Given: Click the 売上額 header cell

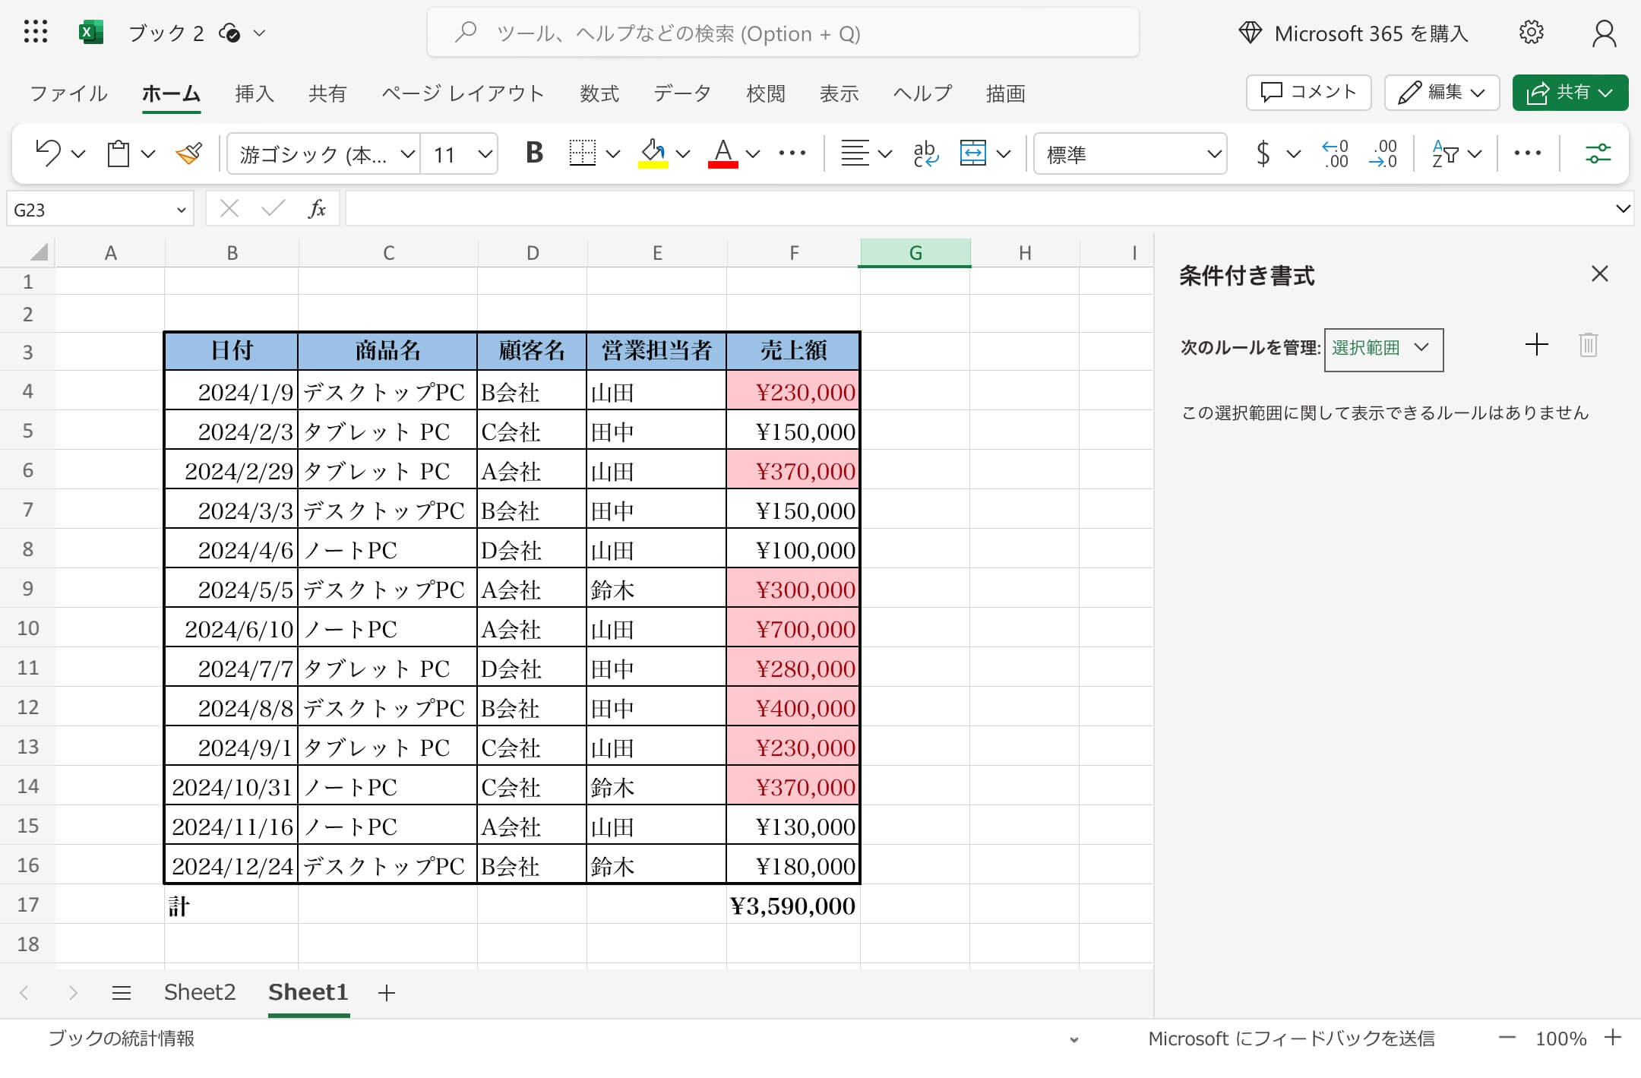Looking at the screenshot, I should (x=793, y=350).
